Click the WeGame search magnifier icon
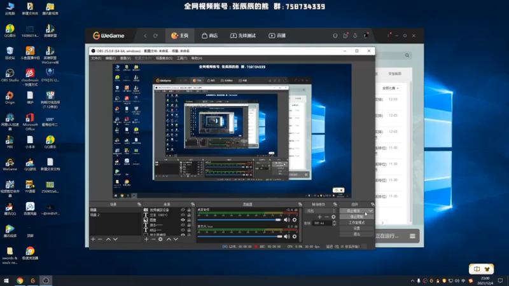This screenshot has height=286, width=509. pyautogui.click(x=407, y=55)
